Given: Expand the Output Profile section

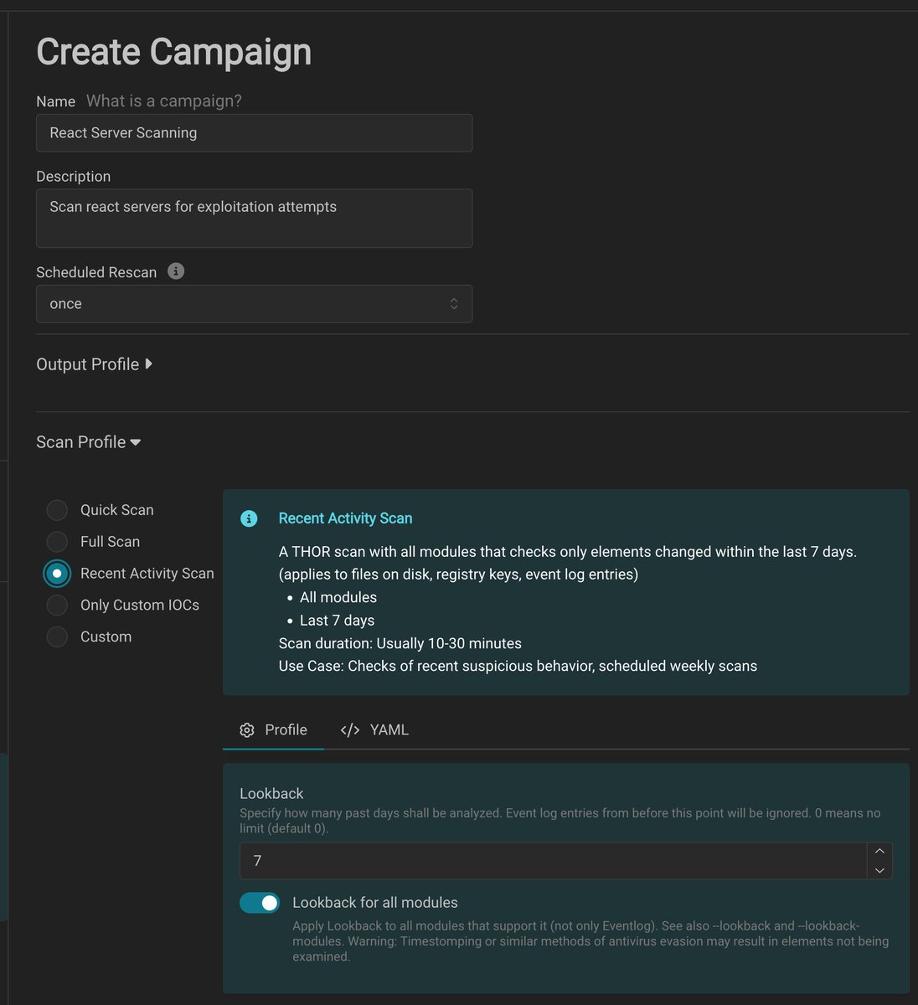Looking at the screenshot, I should 94,364.
